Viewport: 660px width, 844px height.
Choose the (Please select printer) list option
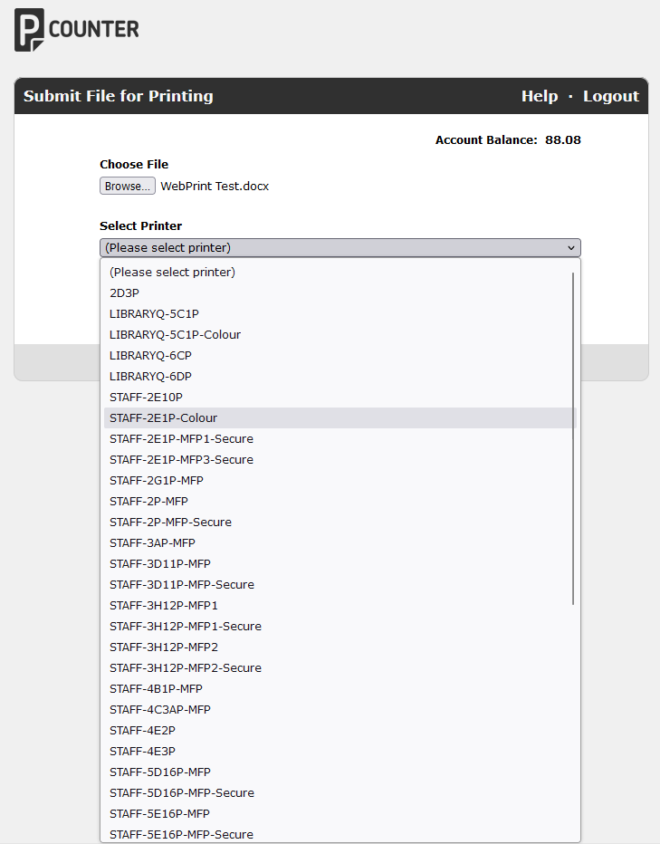(x=340, y=272)
